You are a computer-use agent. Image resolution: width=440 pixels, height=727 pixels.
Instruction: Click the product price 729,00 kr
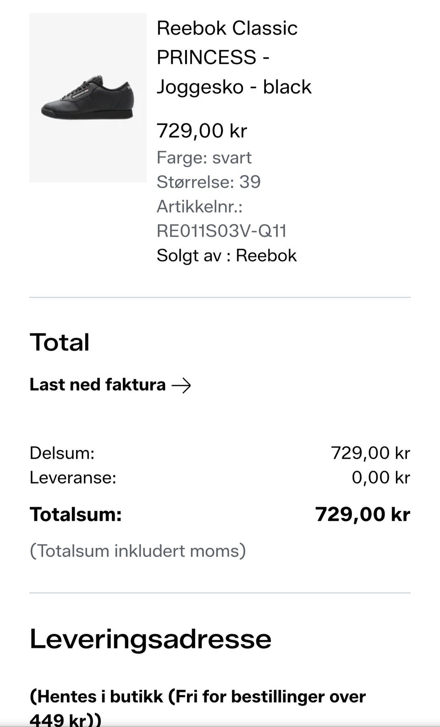click(202, 131)
